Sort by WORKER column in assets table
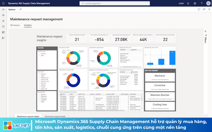 pyautogui.click(x=98, y=94)
